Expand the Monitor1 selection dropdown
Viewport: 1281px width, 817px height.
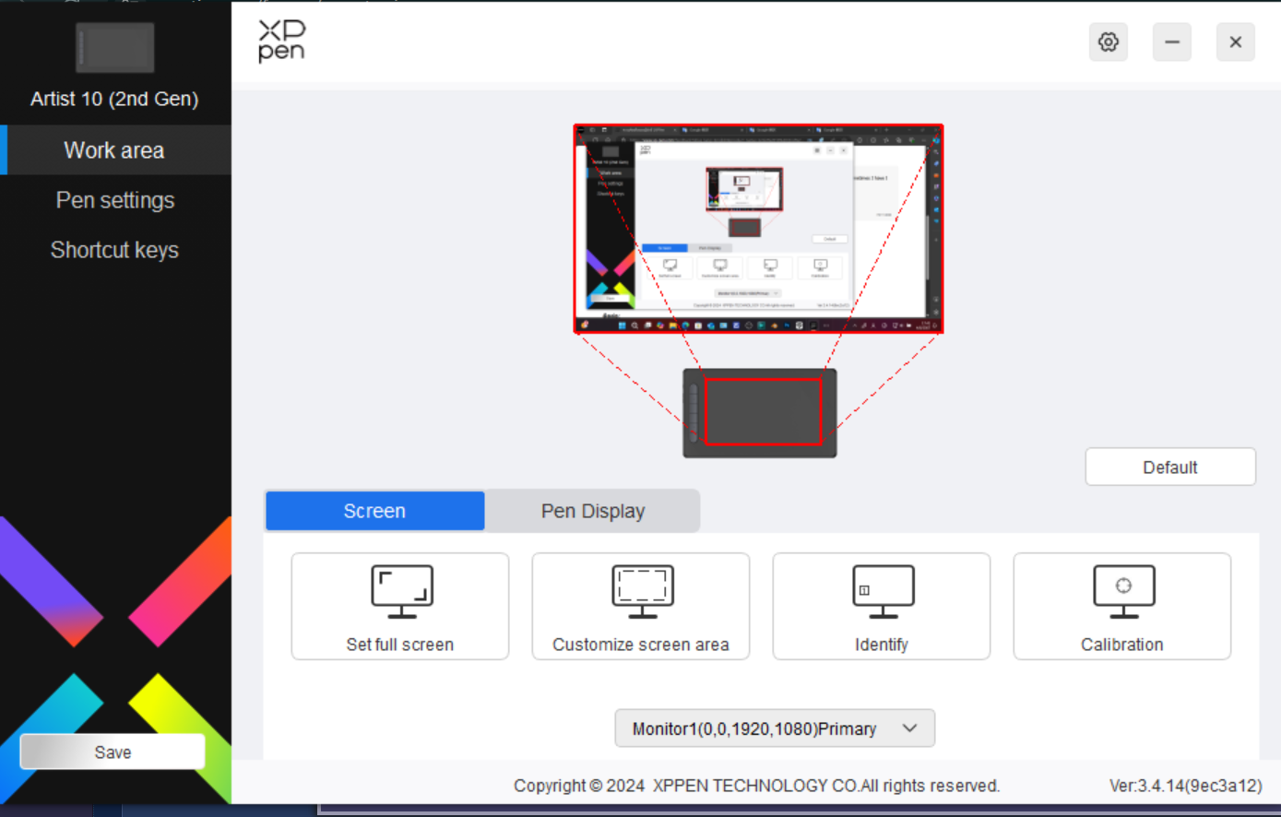click(775, 728)
